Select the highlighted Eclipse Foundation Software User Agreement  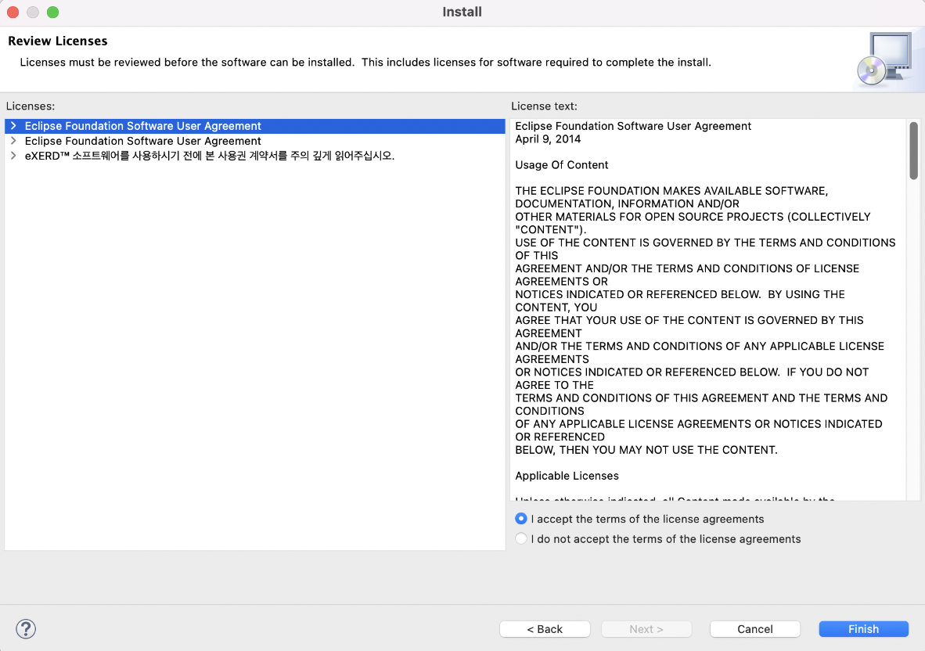(255, 126)
